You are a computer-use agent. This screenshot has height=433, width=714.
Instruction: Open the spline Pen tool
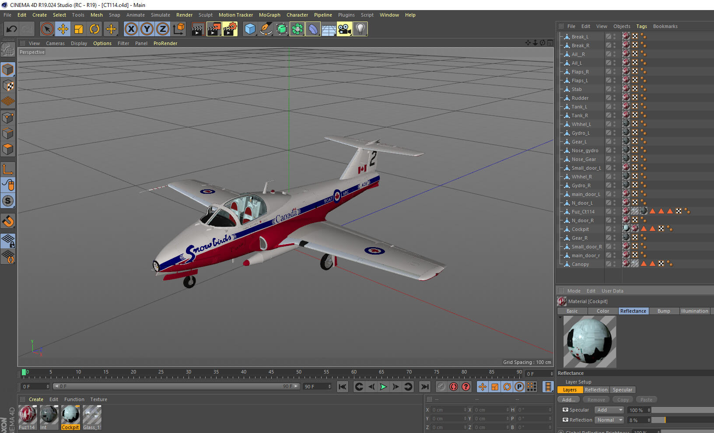[x=266, y=29]
